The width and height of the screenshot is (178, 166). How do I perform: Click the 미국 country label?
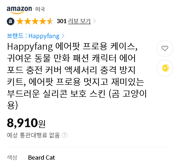click(x=40, y=9)
